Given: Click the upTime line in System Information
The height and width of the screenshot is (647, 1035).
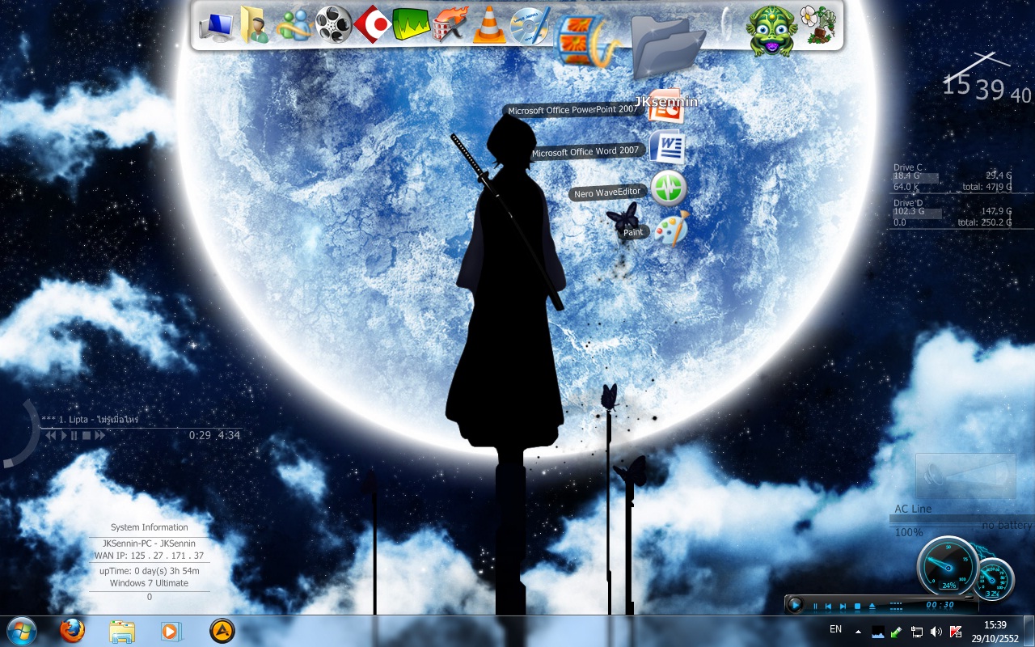Looking at the screenshot, I should pos(149,571).
